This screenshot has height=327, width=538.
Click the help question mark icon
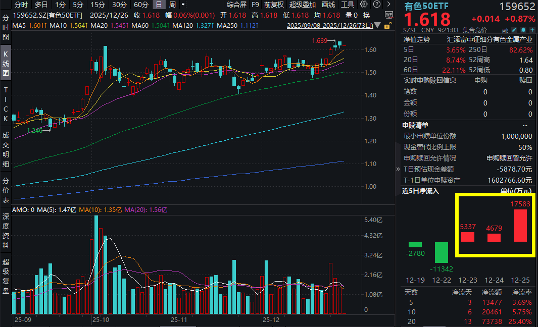(x=376, y=4)
